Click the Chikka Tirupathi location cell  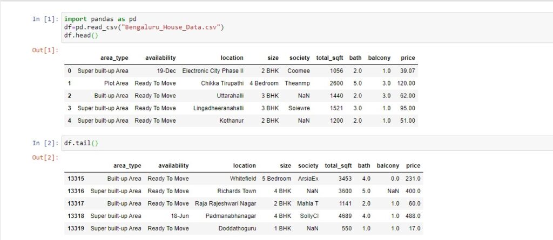(222, 83)
